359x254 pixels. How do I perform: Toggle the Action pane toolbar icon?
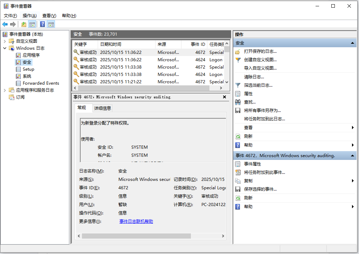[x=51, y=24]
